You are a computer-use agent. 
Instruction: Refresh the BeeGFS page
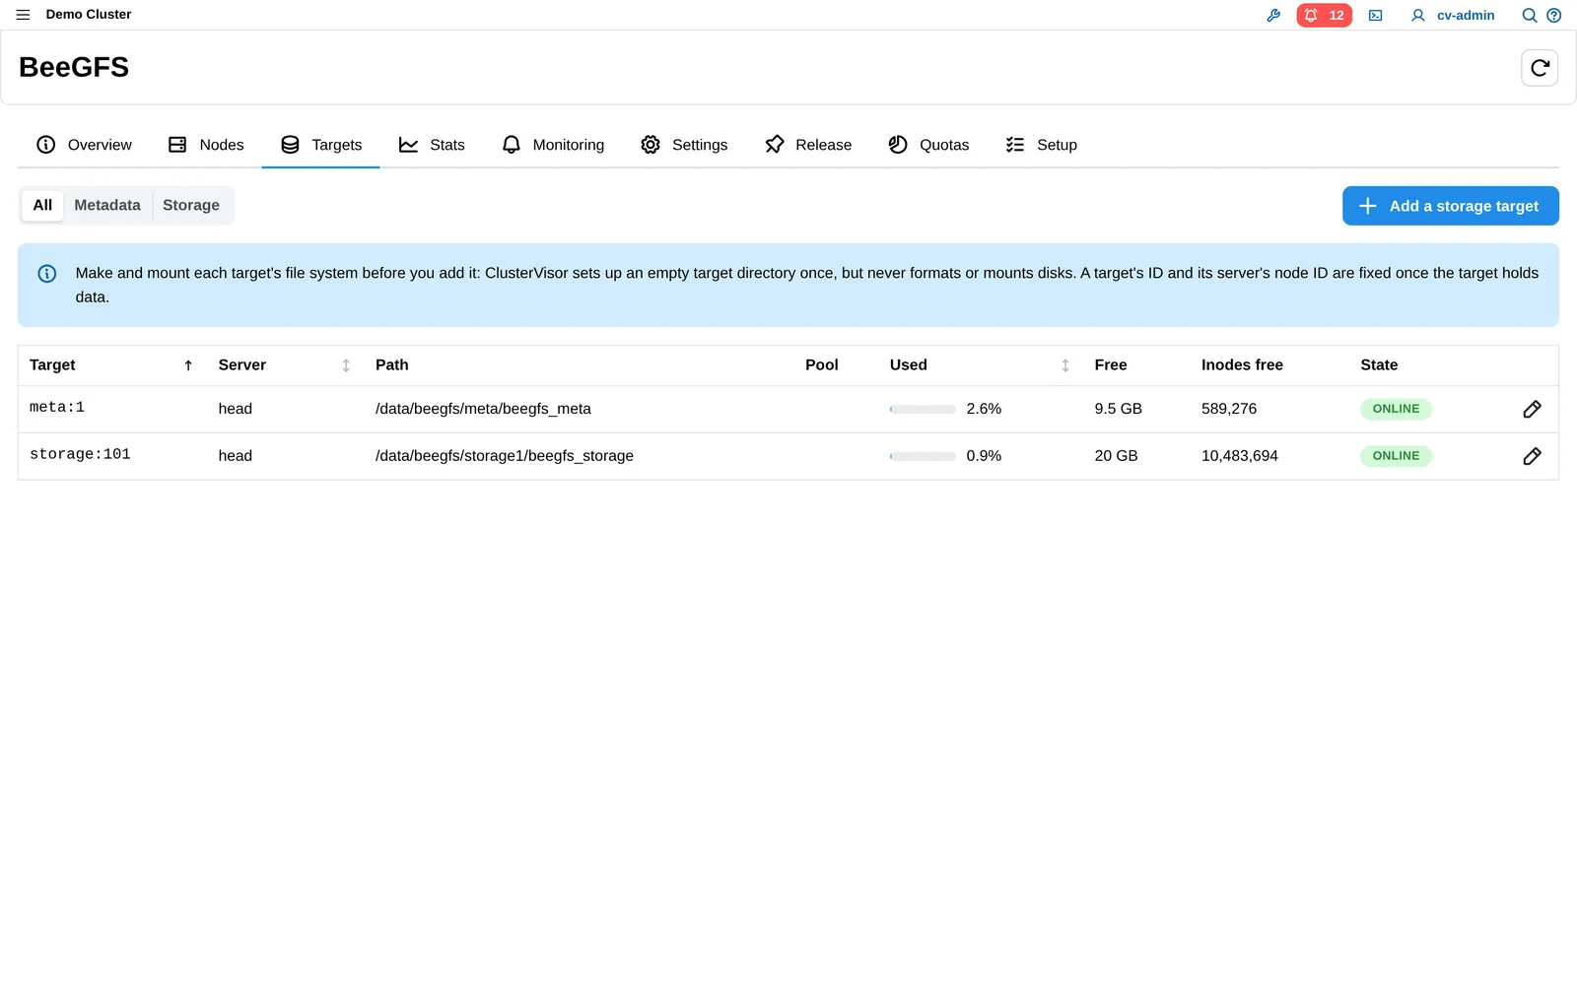1540,68
